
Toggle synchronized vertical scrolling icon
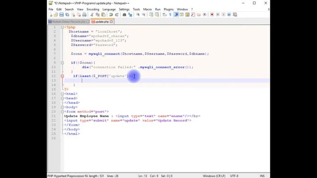(151, 15)
